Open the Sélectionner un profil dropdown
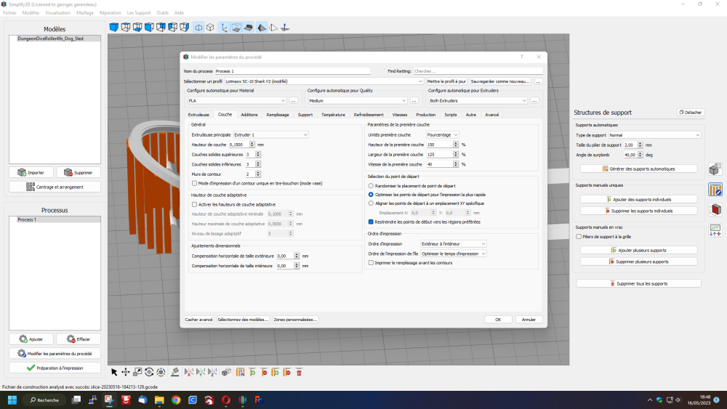Screen dimensions: 727x409 (324, 81)
